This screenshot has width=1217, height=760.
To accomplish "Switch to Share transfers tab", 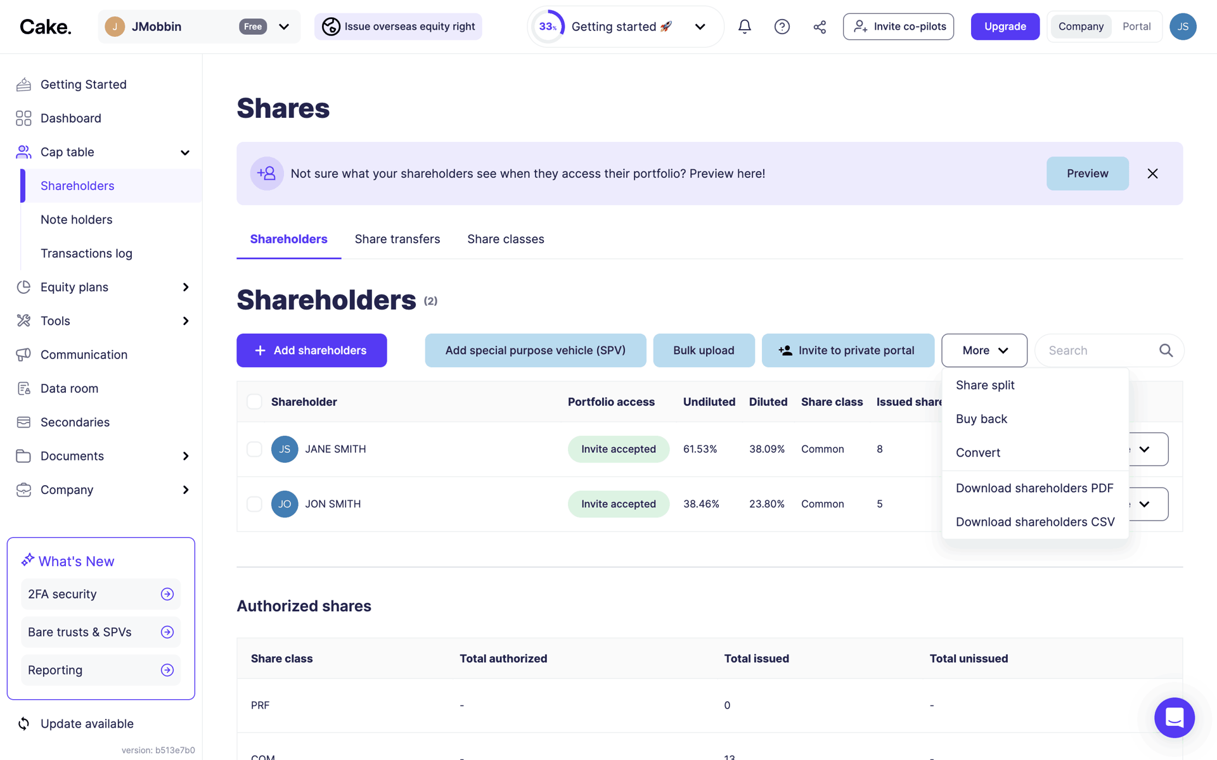I will coord(397,239).
